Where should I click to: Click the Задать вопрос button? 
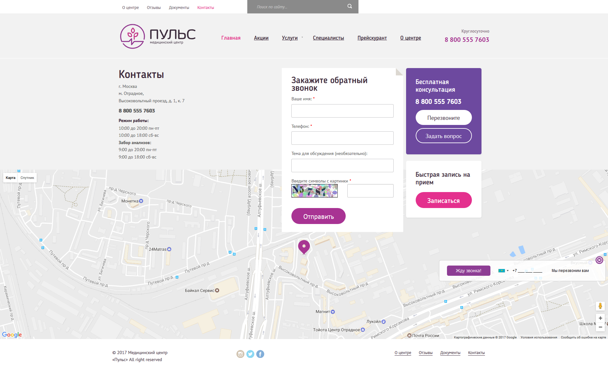pyautogui.click(x=443, y=136)
